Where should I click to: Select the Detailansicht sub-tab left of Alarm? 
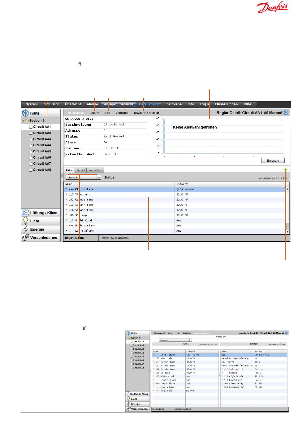pos(76,113)
